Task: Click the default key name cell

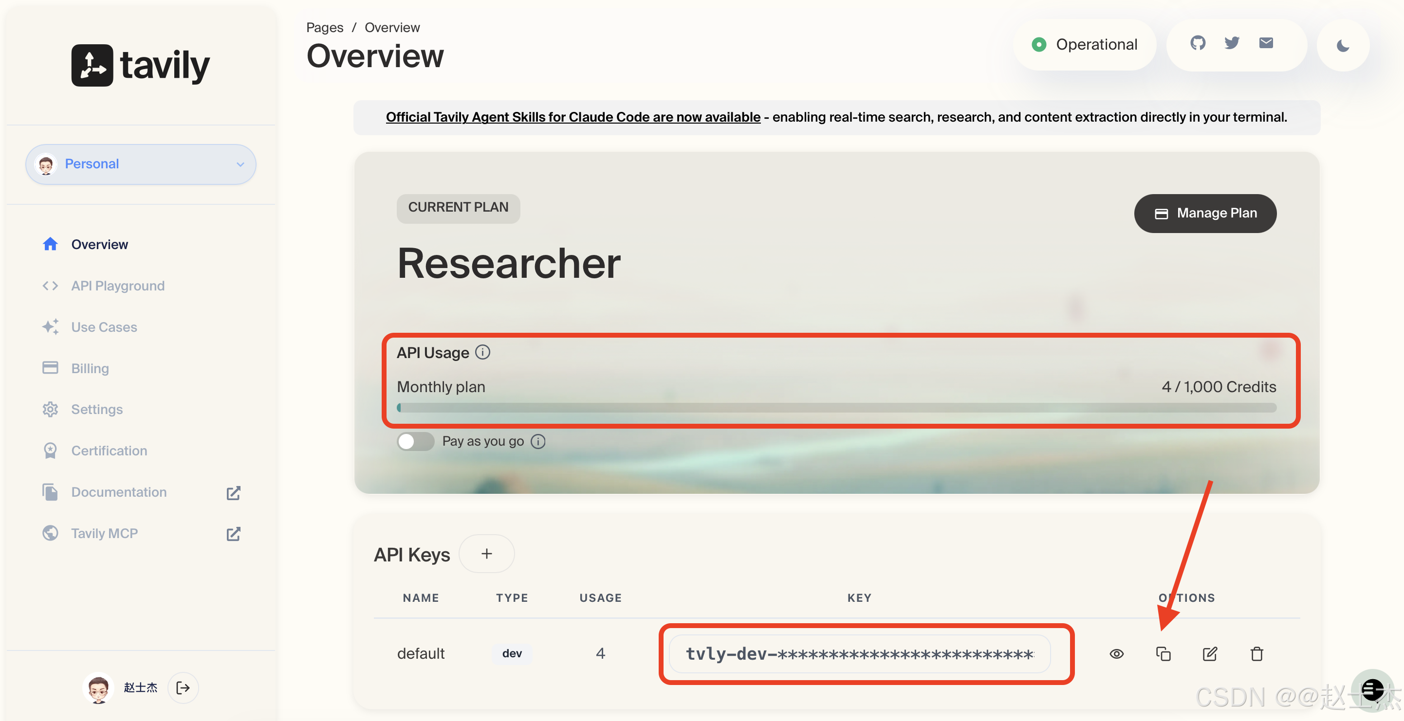Action: click(x=421, y=653)
